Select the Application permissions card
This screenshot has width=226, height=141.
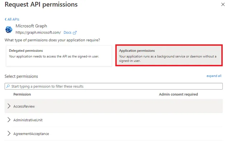(169, 55)
